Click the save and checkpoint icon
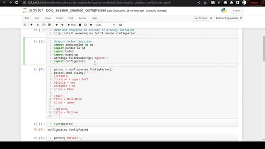Viewport: 265px width, 149px height. [25, 25]
